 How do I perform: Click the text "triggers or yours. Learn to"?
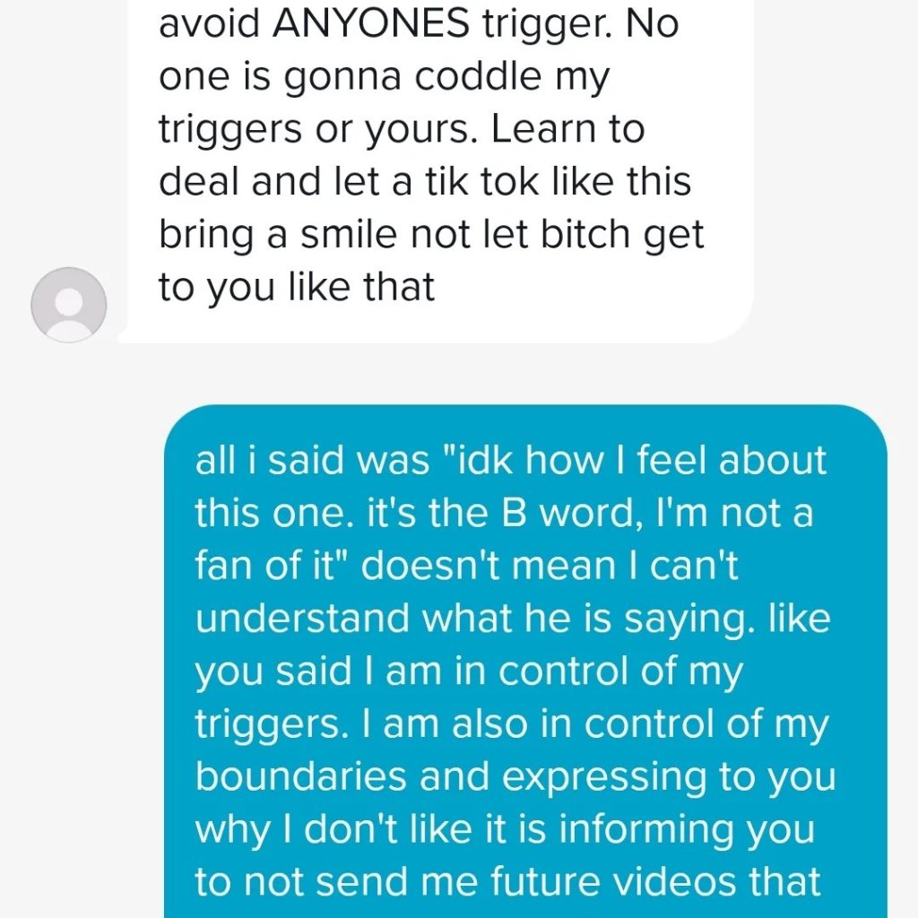click(402, 131)
